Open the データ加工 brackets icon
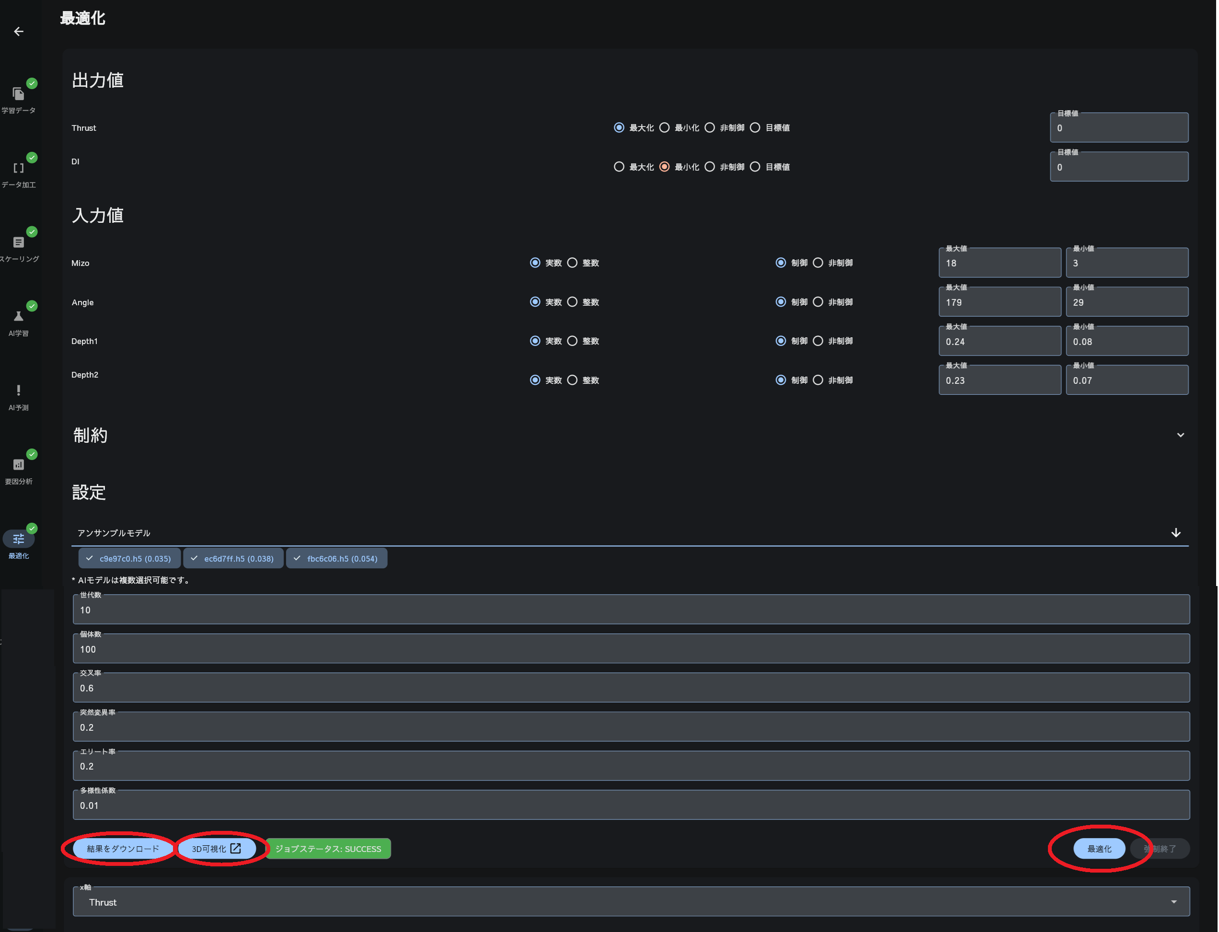Screen dimensions: 1219x932 tap(18, 168)
